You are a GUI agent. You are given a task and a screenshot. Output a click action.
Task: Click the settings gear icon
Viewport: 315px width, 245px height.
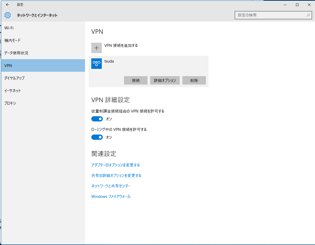tap(8, 15)
